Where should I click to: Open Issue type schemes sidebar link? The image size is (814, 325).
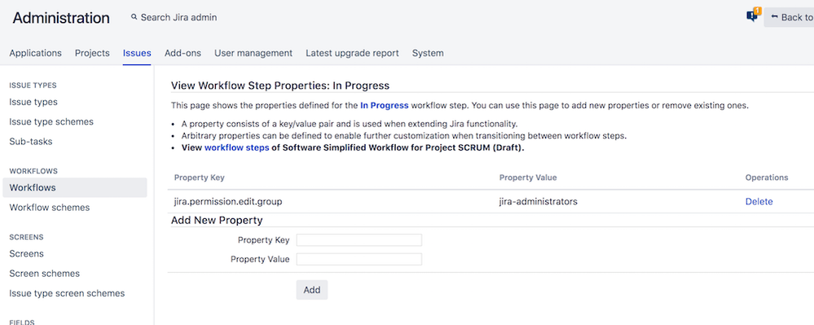click(51, 121)
